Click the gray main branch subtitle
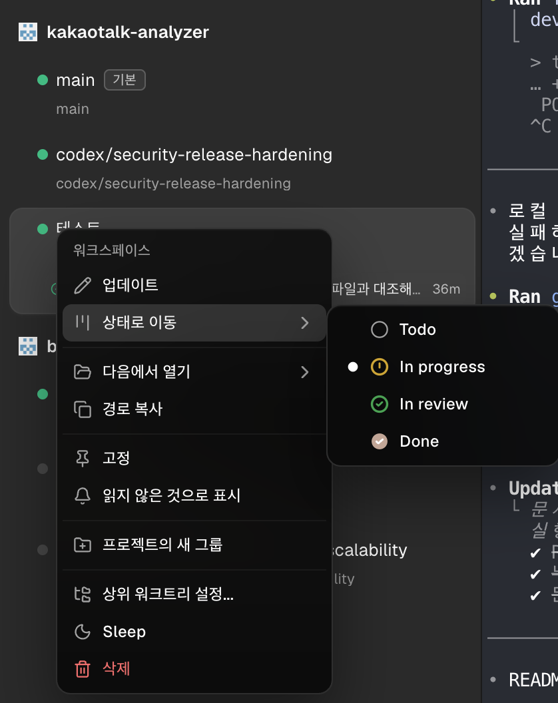Image resolution: width=558 pixels, height=703 pixels. pyautogui.click(x=73, y=109)
